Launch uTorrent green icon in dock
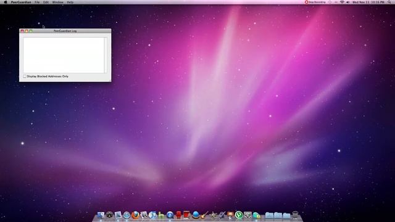395x222 pixels. (x=239, y=215)
